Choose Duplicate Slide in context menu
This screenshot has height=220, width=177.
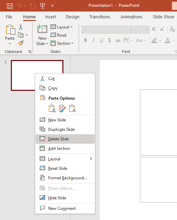click(65, 129)
